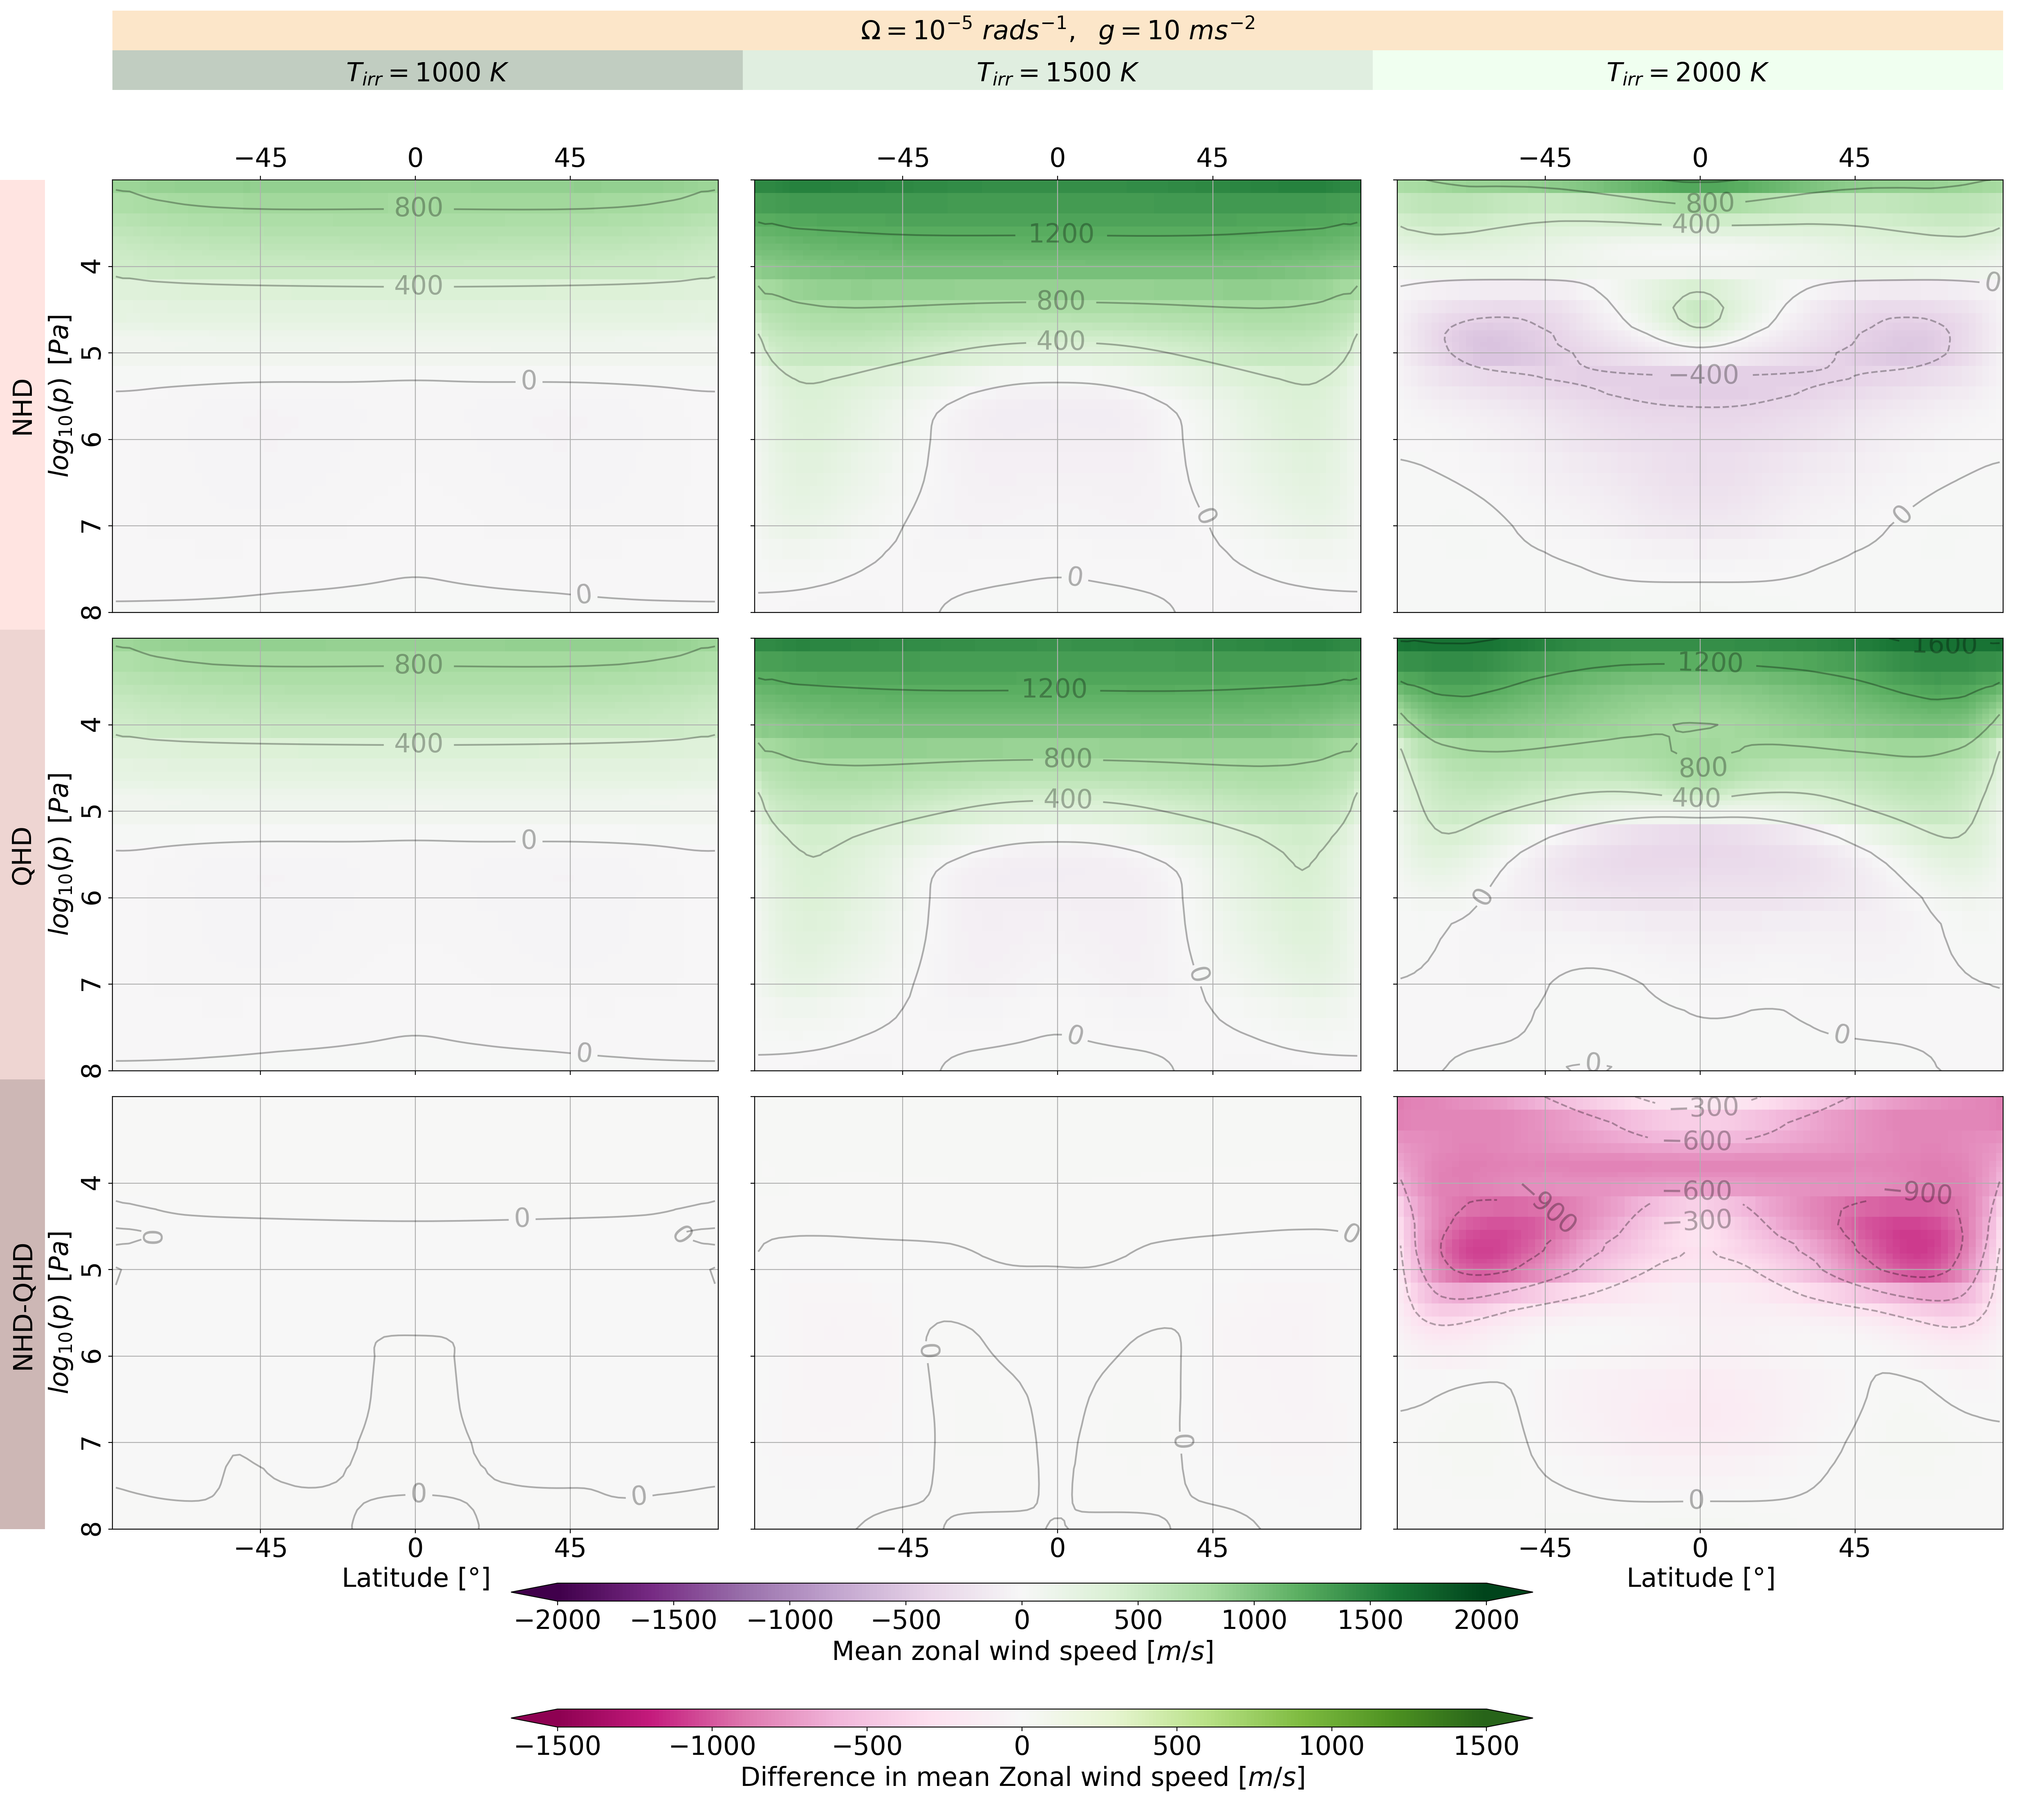Click the 400 contour label in the NHD 1000 K panel
The height and width of the screenshot is (1799, 2044).
tap(418, 286)
